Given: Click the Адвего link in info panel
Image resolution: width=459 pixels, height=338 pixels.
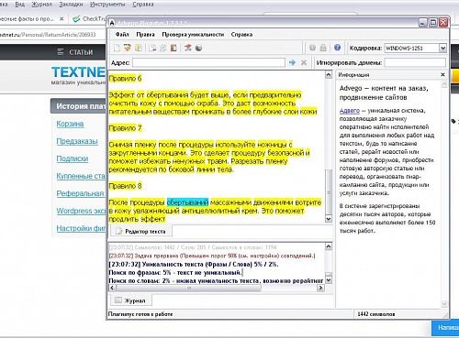Looking at the screenshot, I should pyautogui.click(x=350, y=111).
